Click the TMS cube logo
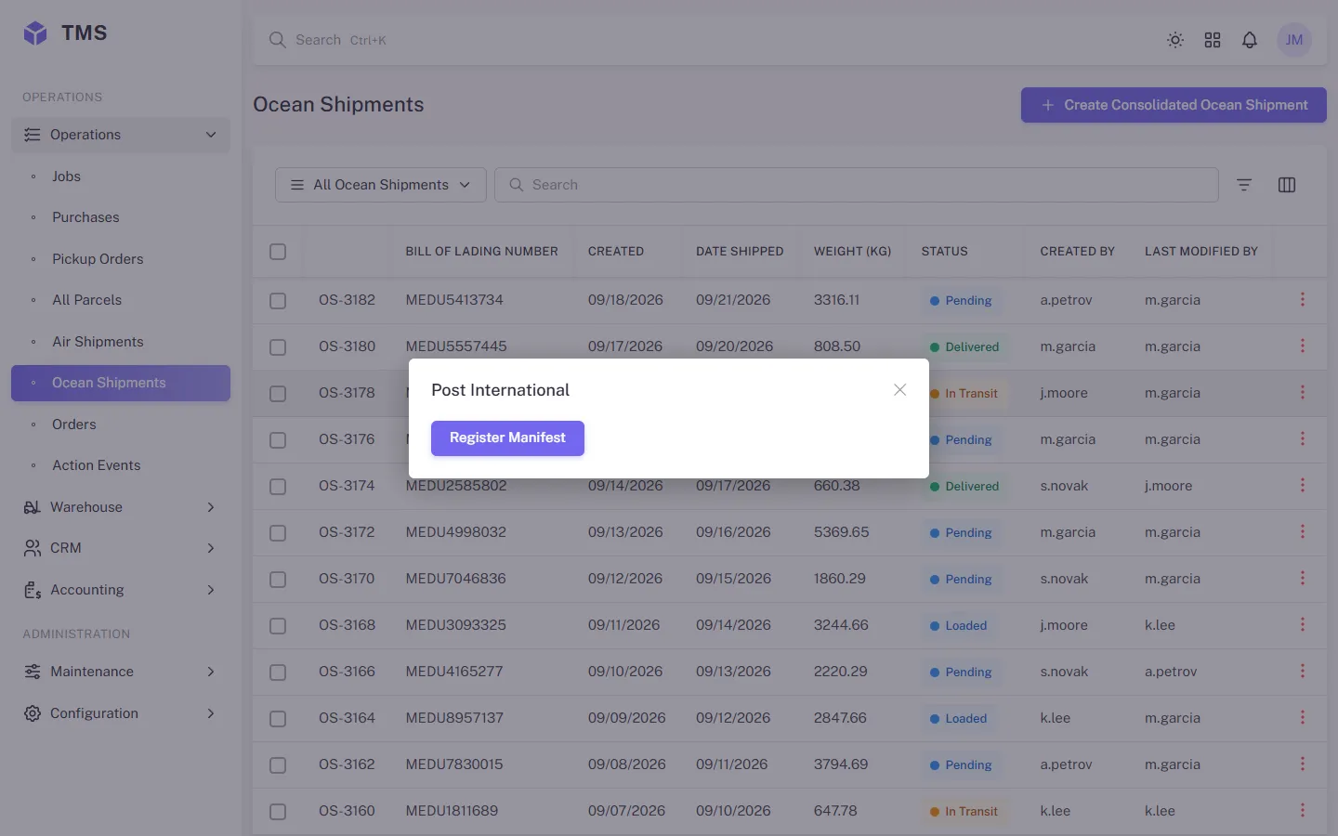 [x=35, y=33]
